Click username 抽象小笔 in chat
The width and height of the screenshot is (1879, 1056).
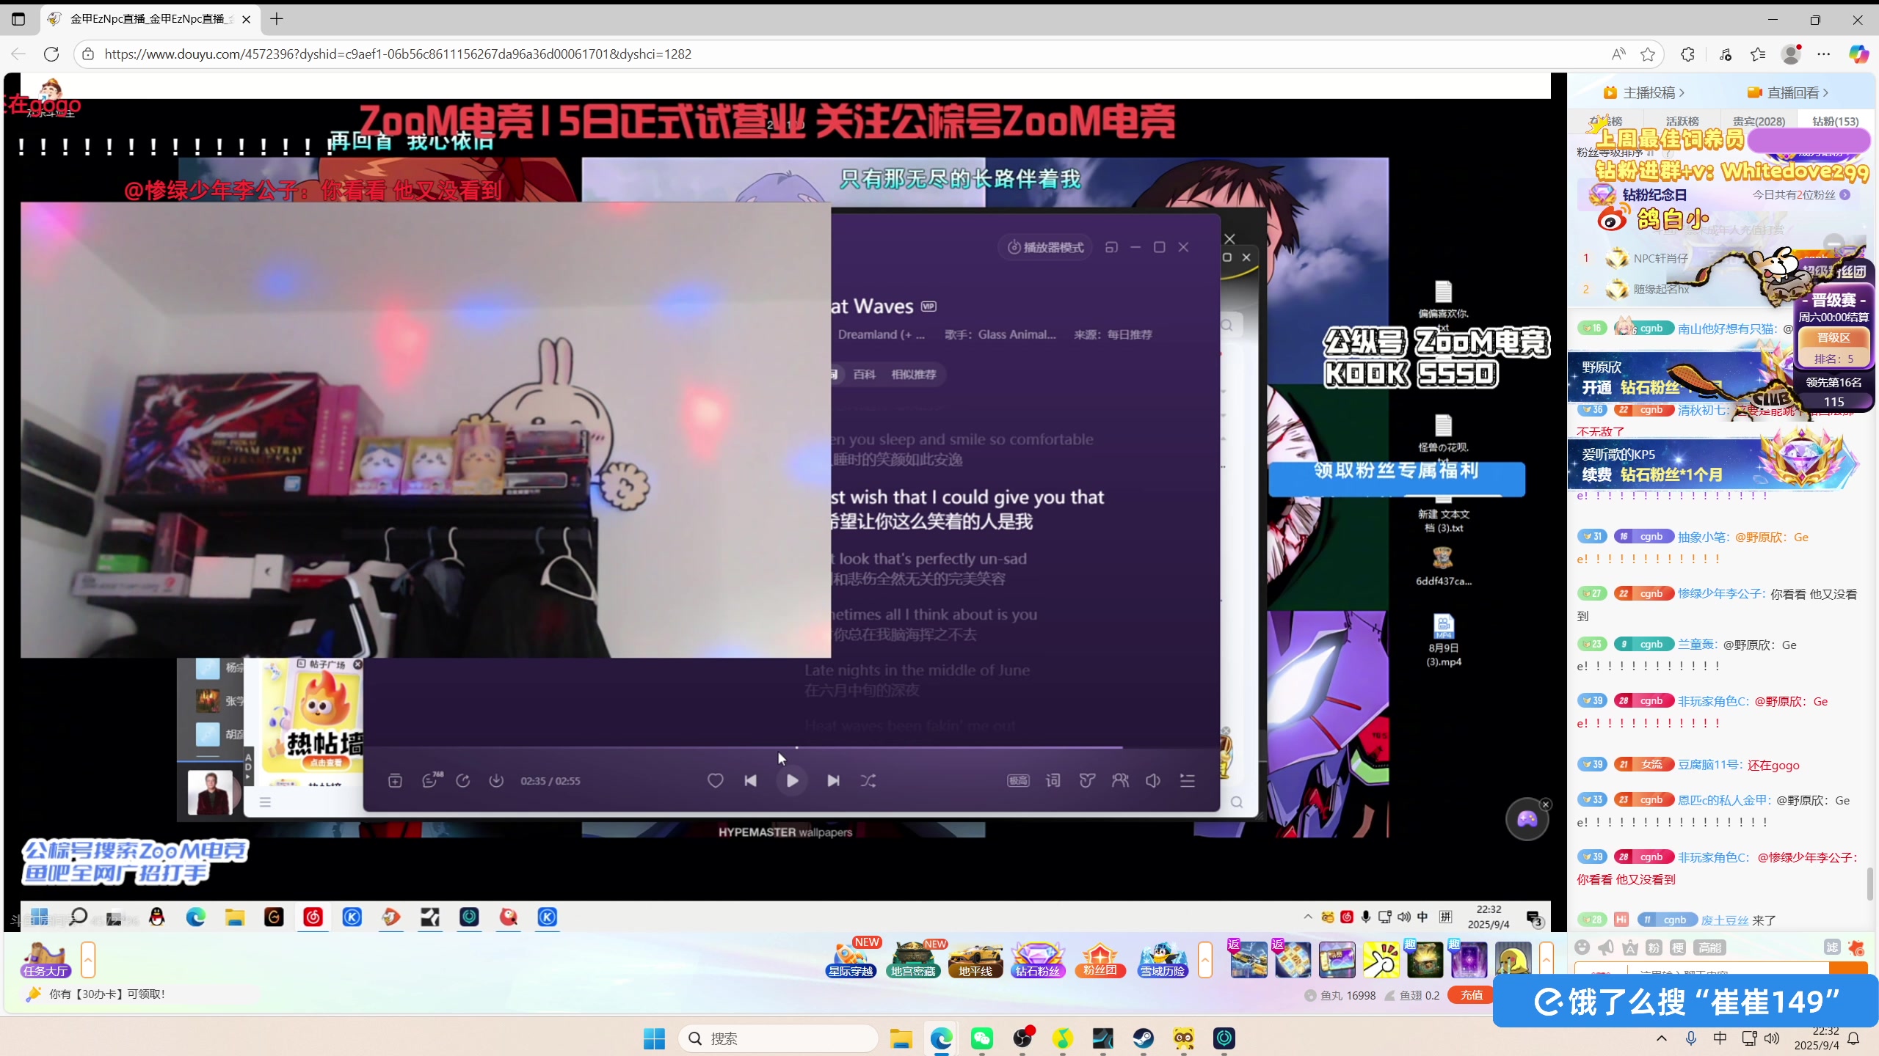[x=1704, y=537]
